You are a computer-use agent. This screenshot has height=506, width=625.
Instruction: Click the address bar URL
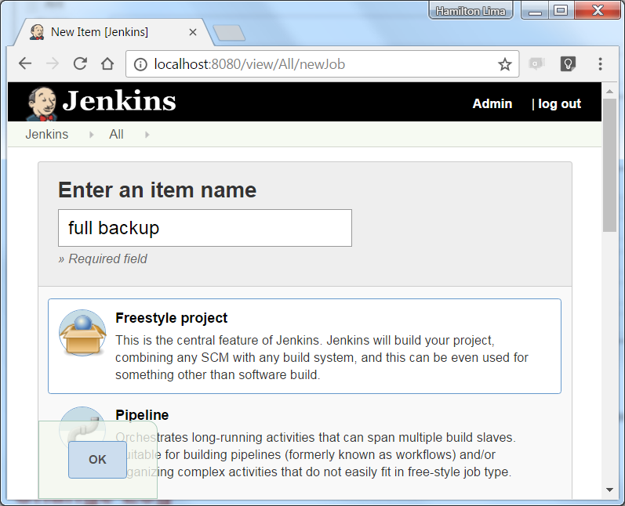pos(249,64)
